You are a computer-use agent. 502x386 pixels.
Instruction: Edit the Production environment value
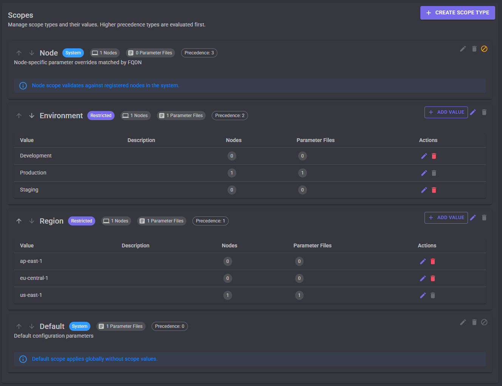click(x=424, y=173)
